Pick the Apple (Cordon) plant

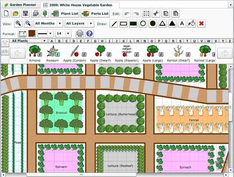(x=74, y=54)
